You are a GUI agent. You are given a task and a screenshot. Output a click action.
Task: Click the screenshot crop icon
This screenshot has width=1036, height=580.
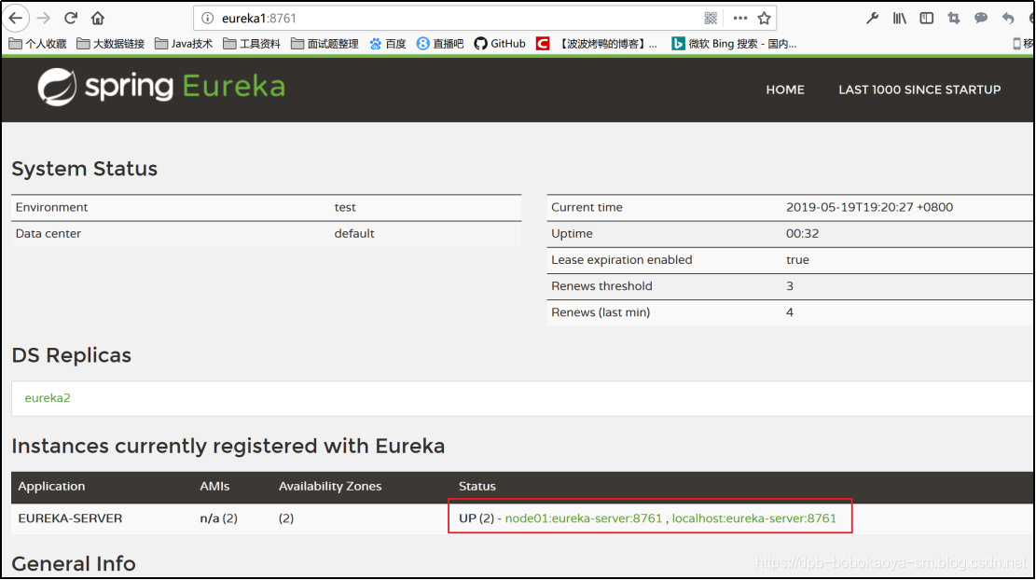tap(953, 19)
